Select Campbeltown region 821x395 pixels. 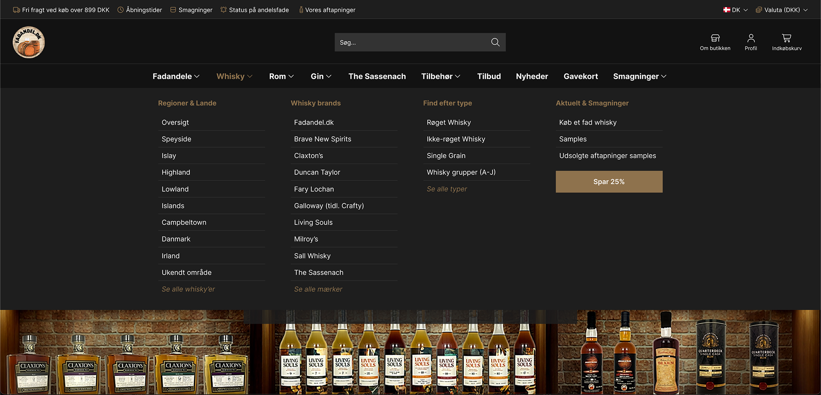pyautogui.click(x=212, y=223)
